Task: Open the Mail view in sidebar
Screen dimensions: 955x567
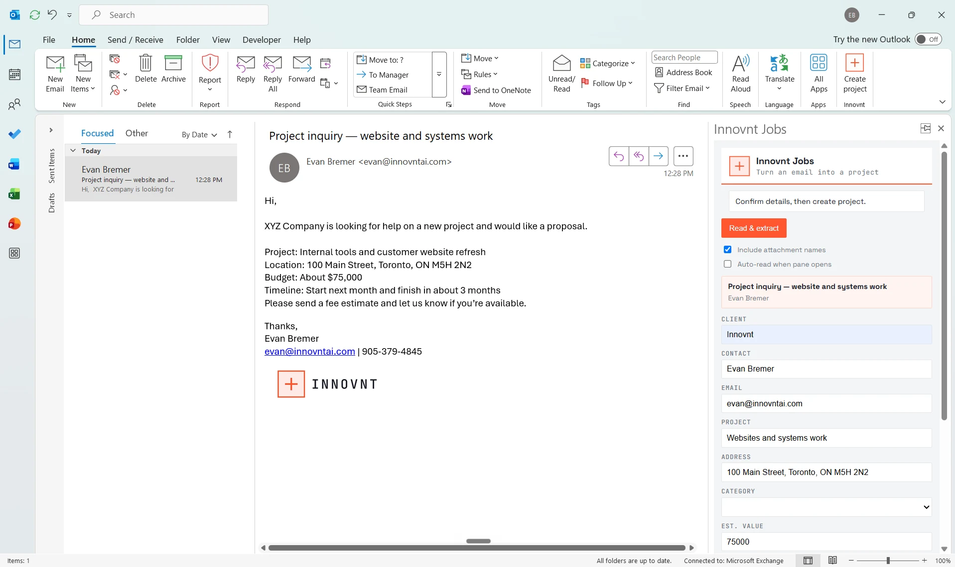Action: 14,44
